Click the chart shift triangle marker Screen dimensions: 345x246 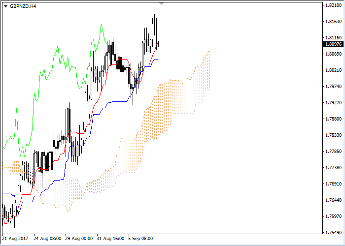click(161, 4)
